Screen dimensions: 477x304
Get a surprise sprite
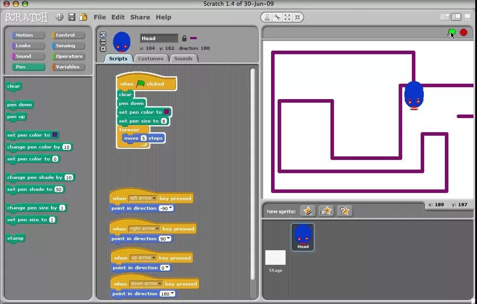coord(345,211)
